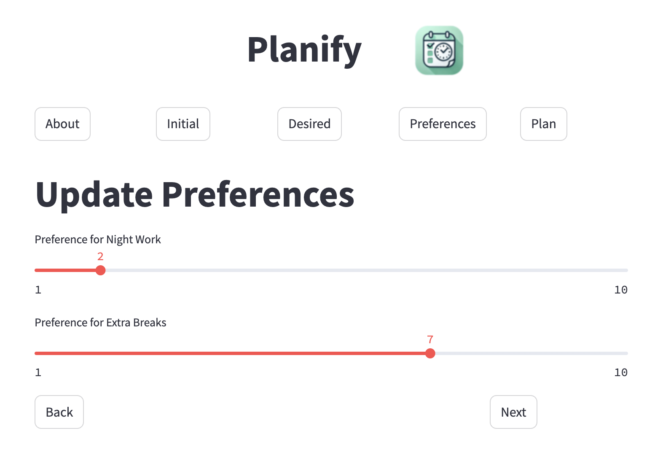
Task: Click the Planify calendar logo icon
Action: pyautogui.click(x=439, y=51)
